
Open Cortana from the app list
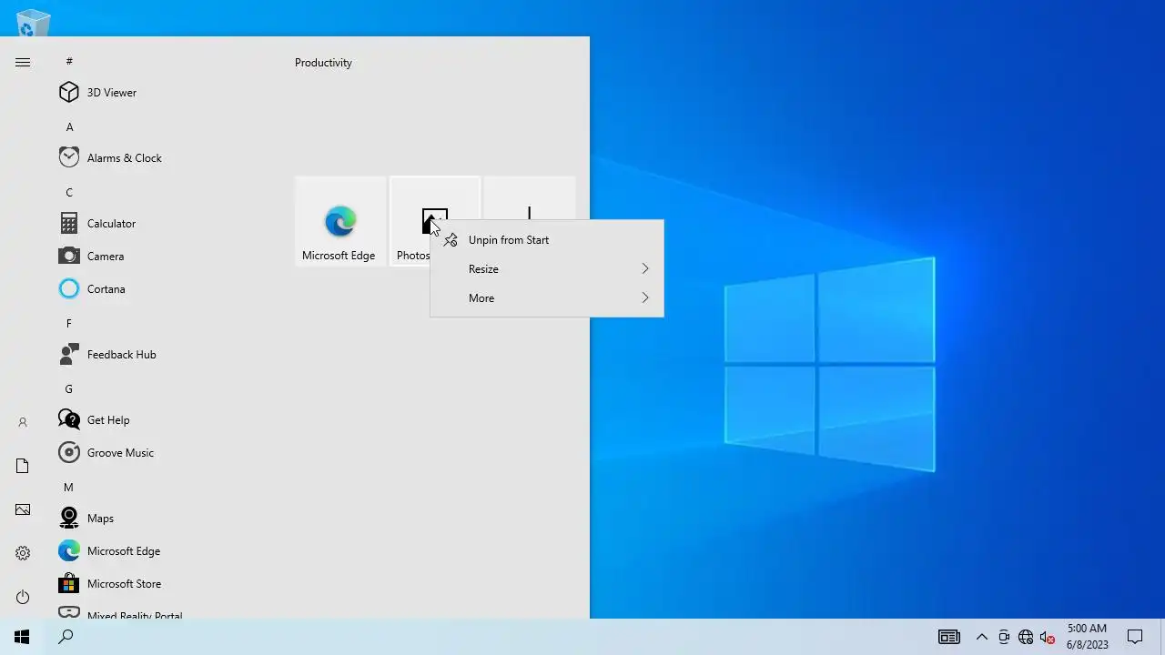[x=164, y=289]
